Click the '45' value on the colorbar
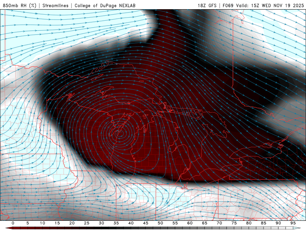The height and width of the screenshot is (230, 306). click(x=146, y=223)
